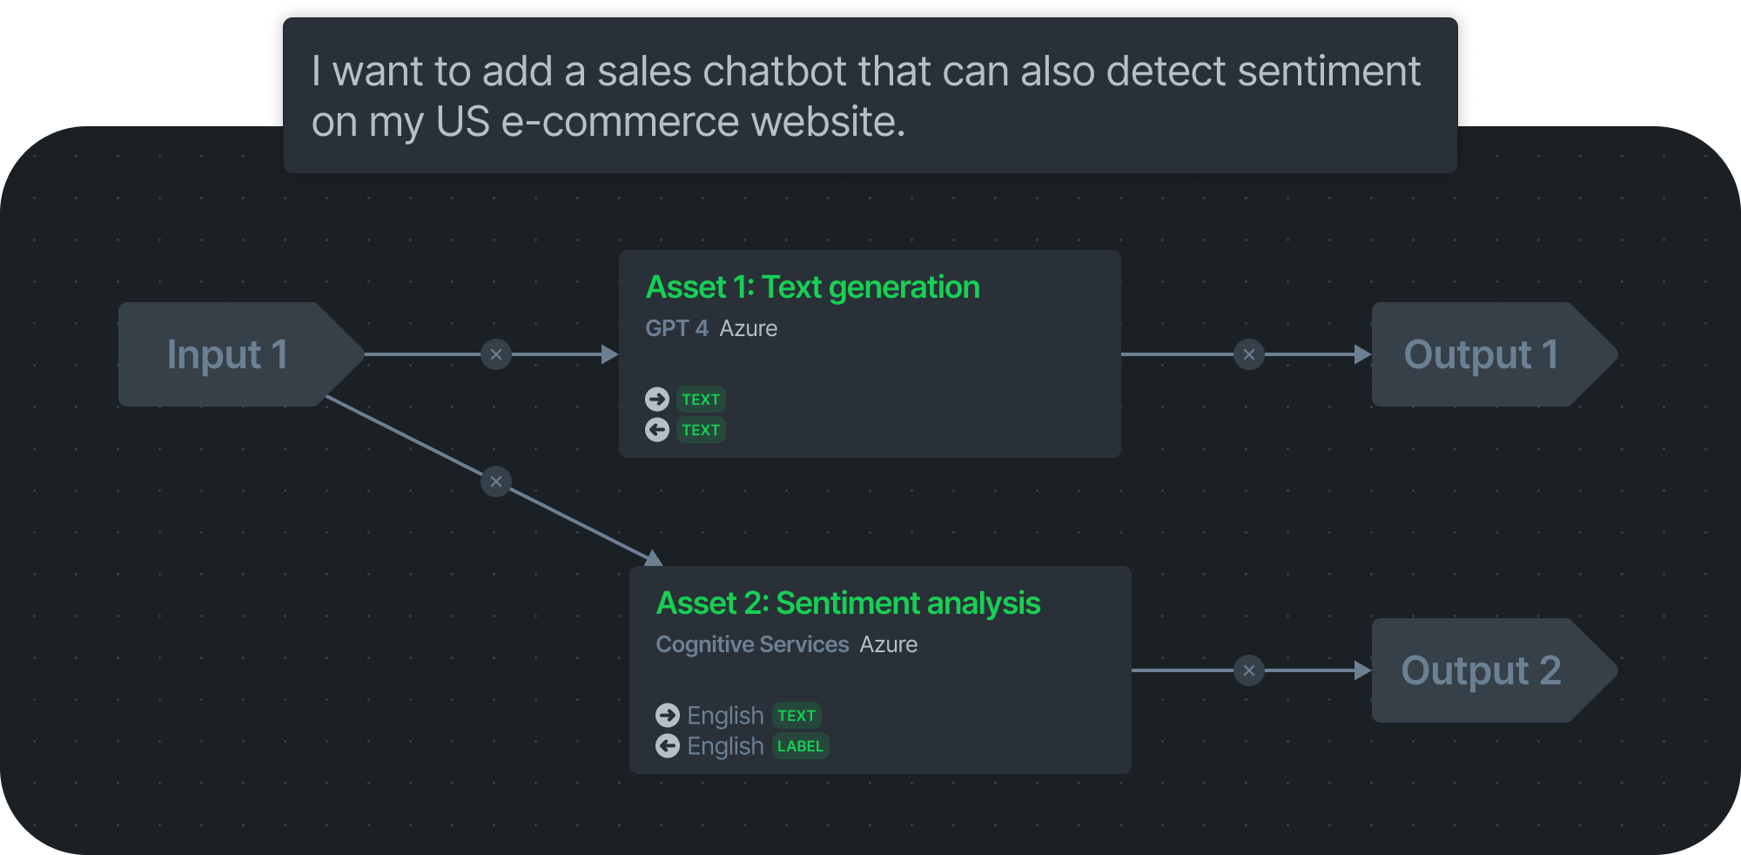Click the sales chatbot prompt text box

coord(870,96)
